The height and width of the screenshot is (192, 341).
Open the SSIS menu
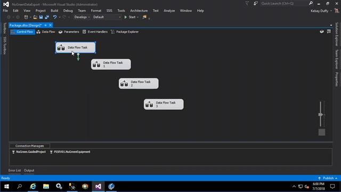pos(109,11)
